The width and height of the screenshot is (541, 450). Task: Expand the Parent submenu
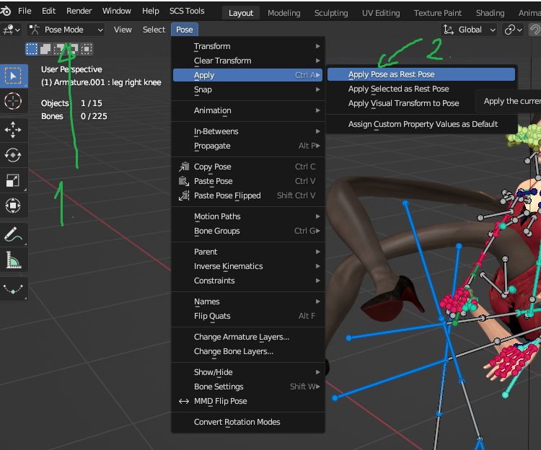click(247, 252)
